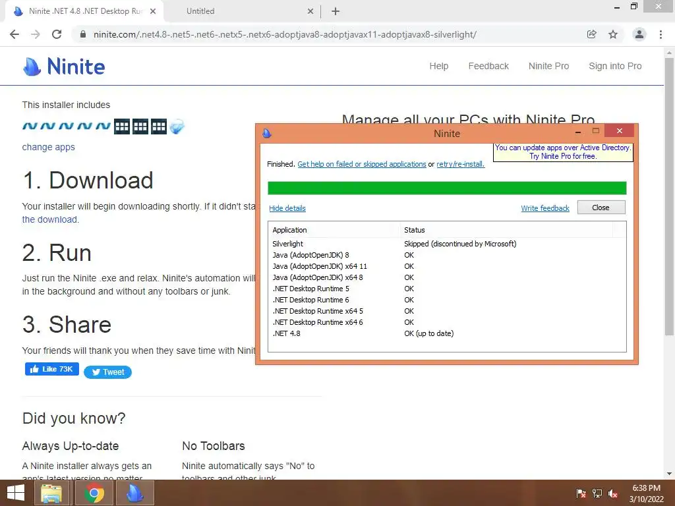This screenshot has width=675, height=506.
Task: Click the scrollbar down arrow
Action: (669, 474)
